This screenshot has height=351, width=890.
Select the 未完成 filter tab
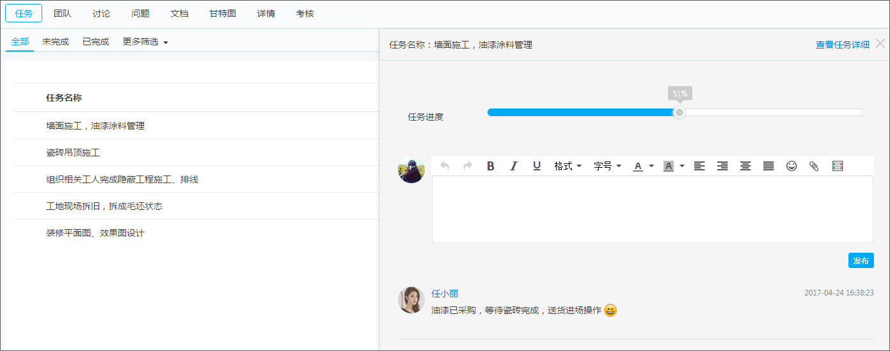coord(56,42)
